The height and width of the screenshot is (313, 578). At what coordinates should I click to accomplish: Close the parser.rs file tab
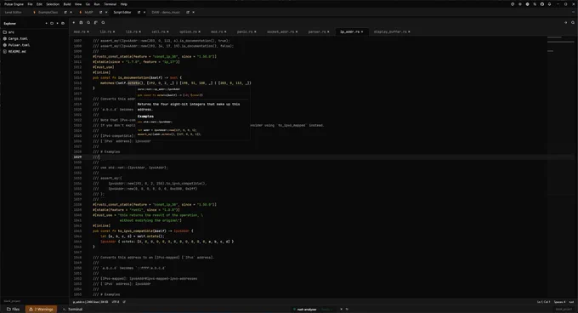[x=328, y=31]
